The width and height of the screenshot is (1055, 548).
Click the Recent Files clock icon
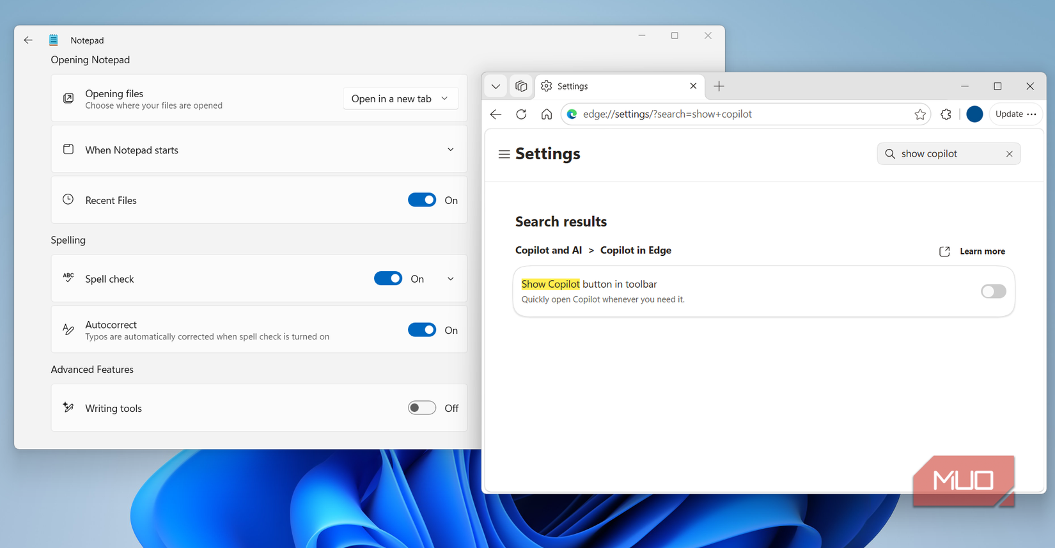pos(68,200)
